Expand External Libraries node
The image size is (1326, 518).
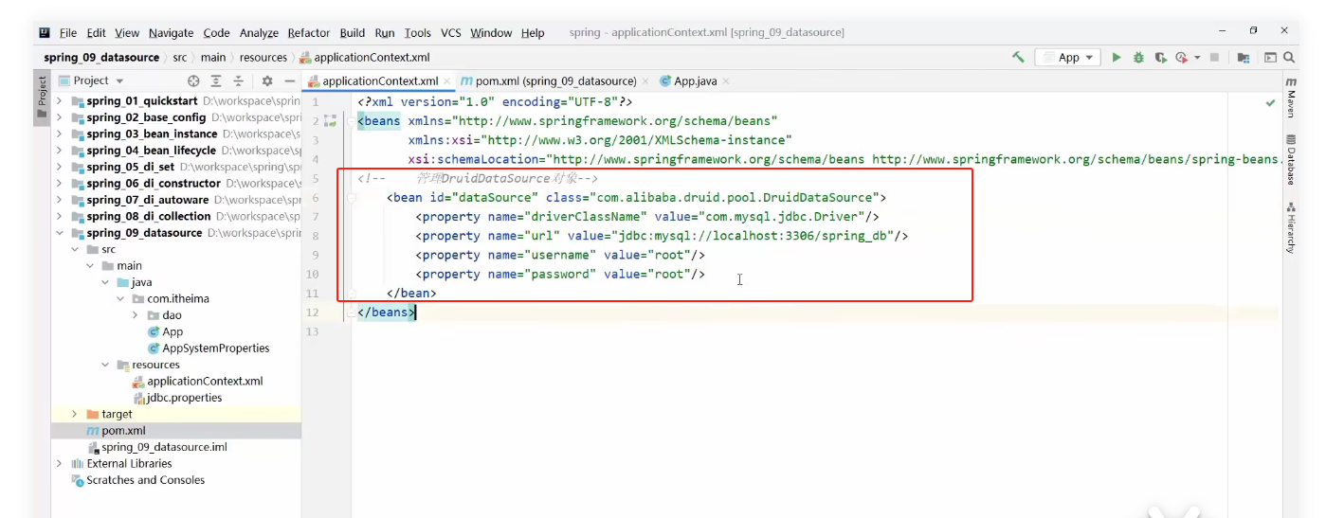tap(60, 463)
